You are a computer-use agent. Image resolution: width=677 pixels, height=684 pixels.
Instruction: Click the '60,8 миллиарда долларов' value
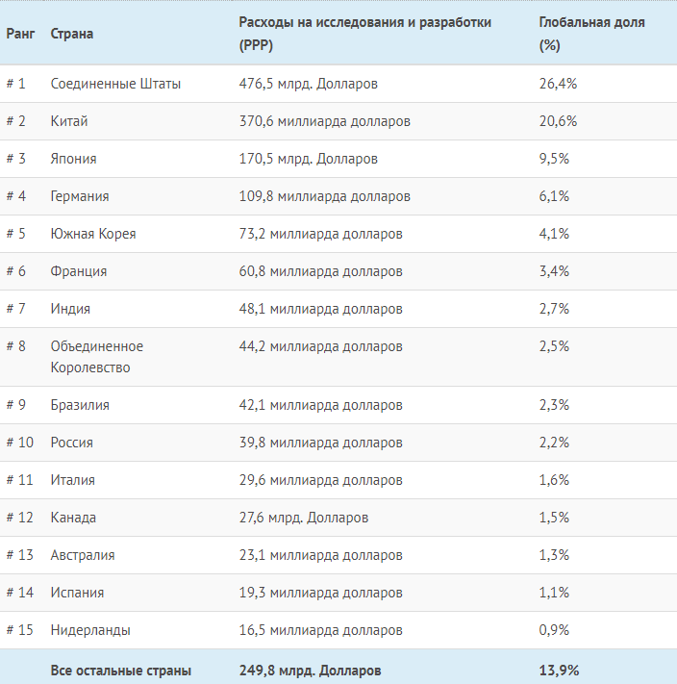(321, 271)
